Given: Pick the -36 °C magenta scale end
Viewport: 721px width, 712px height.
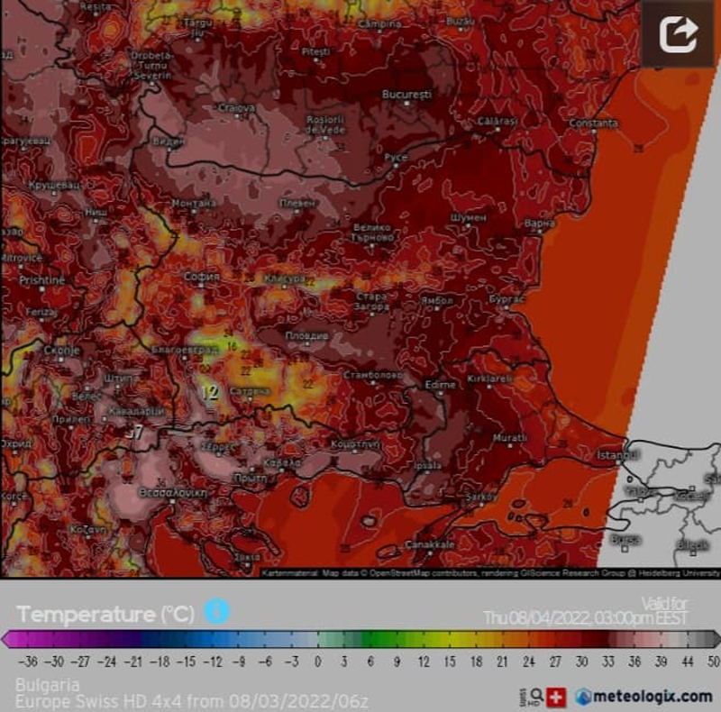Looking at the screenshot, I should (18, 639).
